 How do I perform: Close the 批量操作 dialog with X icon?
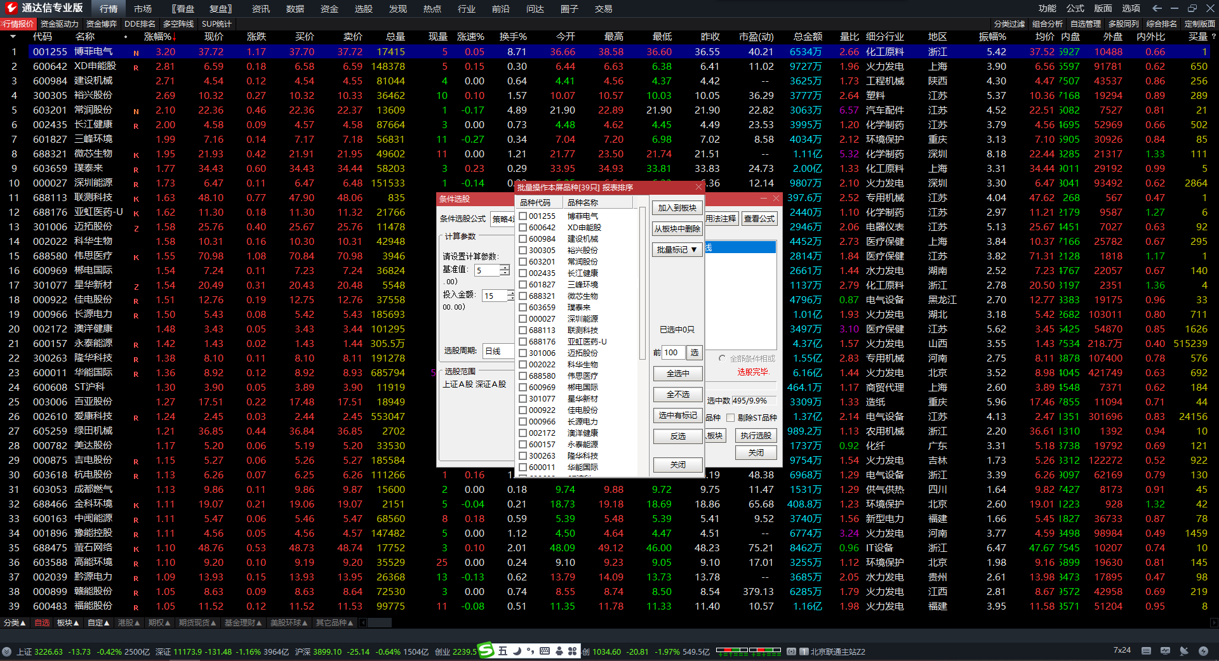tap(698, 187)
